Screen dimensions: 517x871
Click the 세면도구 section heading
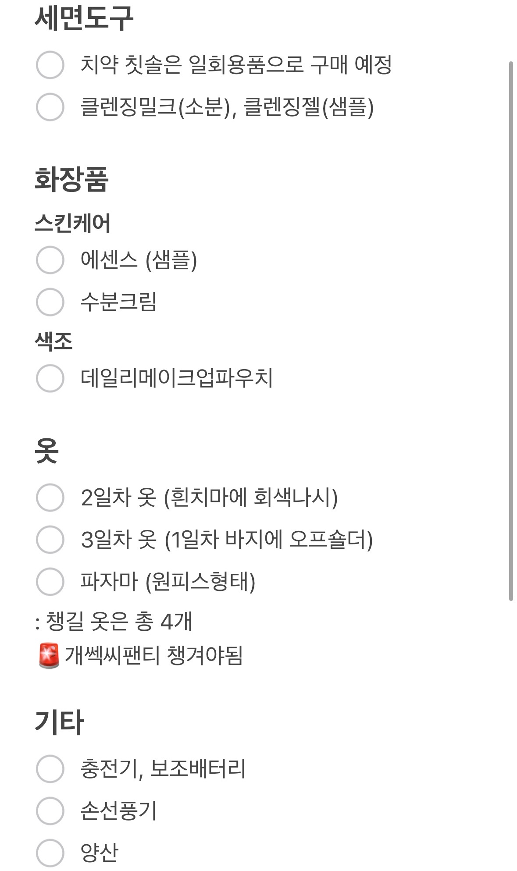coord(84,18)
